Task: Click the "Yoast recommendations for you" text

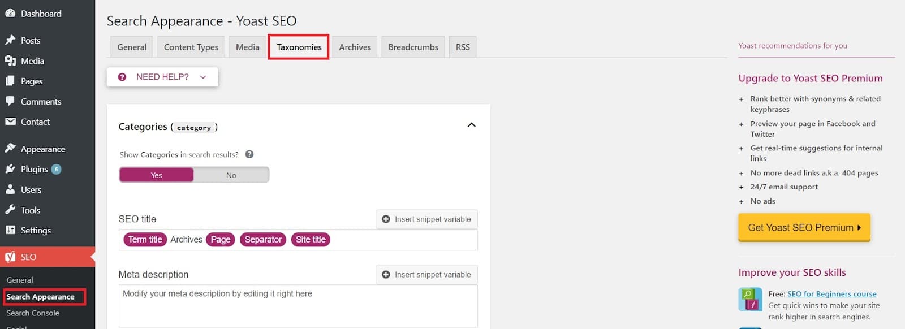Action: (x=792, y=46)
